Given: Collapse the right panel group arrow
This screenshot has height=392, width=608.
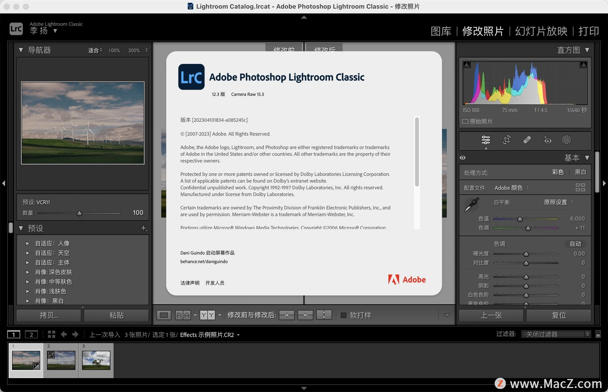Looking at the screenshot, I should point(604,183).
